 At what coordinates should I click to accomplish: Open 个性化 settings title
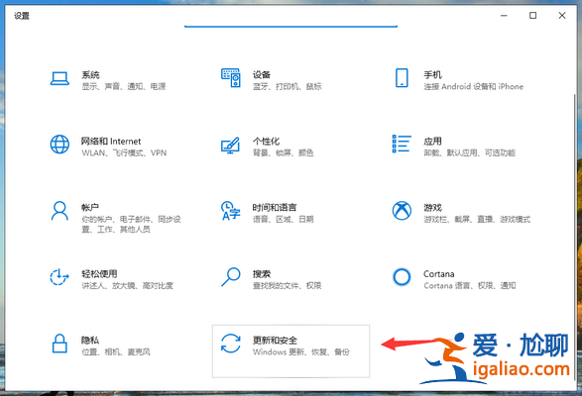(x=266, y=142)
